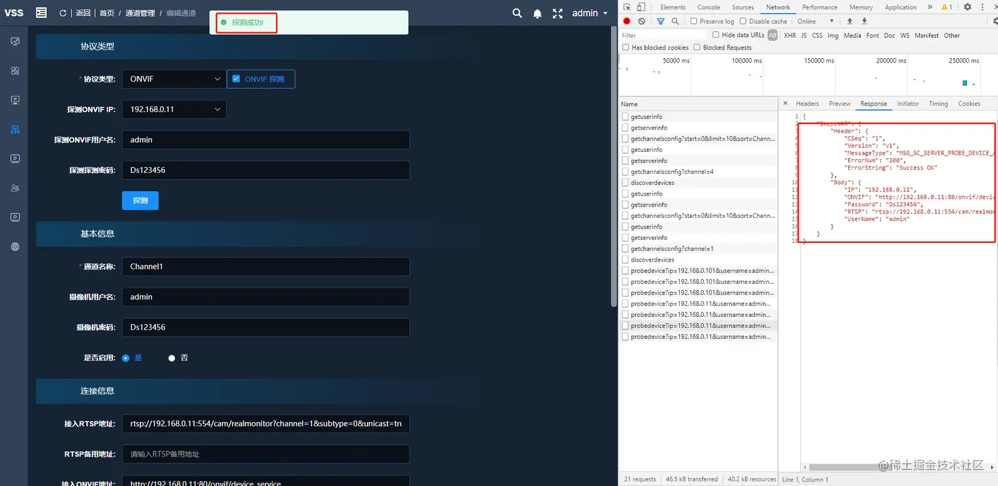Open the 探测ONVIF IP dropdown
This screenshot has width=998, height=486.
pyautogui.click(x=174, y=110)
